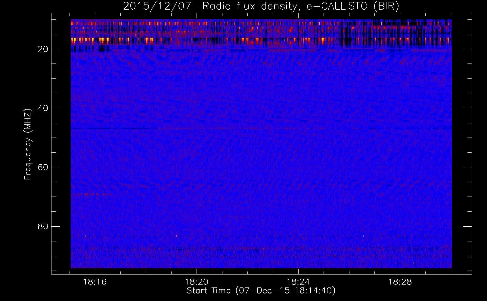
Task: Click the 18:24 time tick label
Action: coord(298,282)
